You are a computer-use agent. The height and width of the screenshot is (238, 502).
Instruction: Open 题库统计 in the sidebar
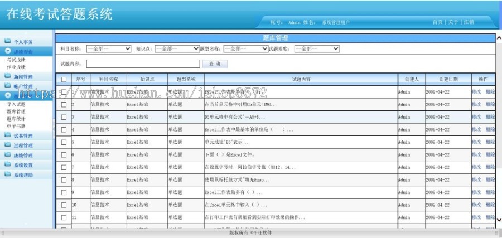pos(16,119)
